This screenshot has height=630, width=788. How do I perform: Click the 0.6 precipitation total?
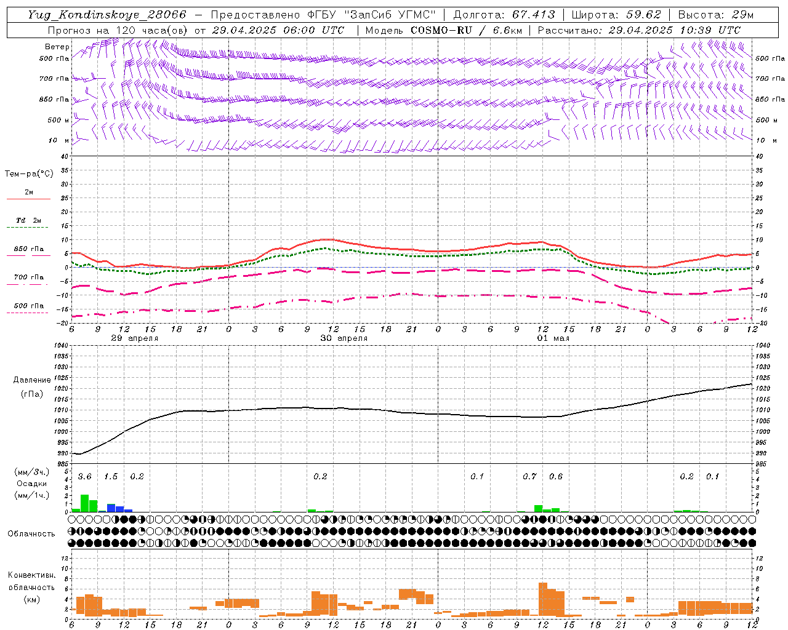pyautogui.click(x=556, y=477)
